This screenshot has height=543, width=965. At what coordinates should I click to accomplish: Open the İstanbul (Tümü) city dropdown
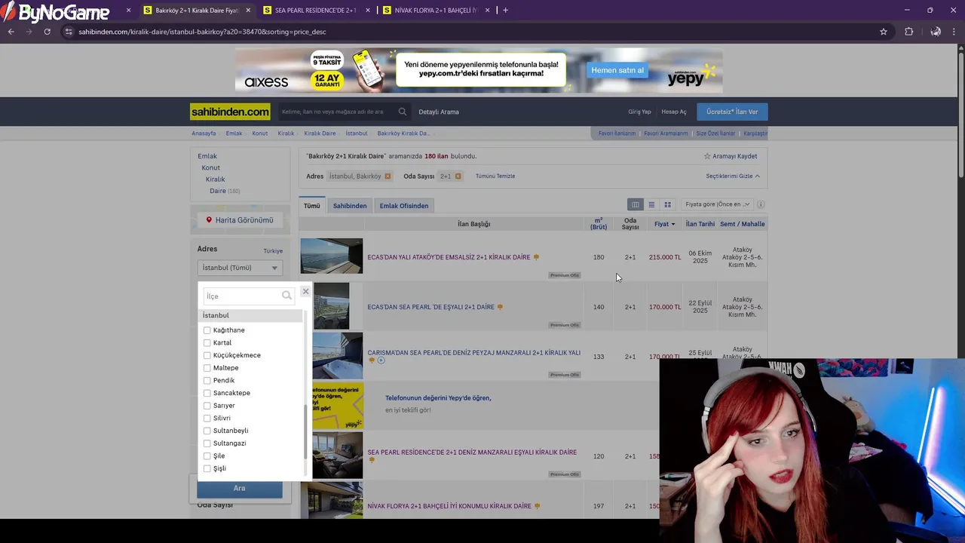(240, 268)
